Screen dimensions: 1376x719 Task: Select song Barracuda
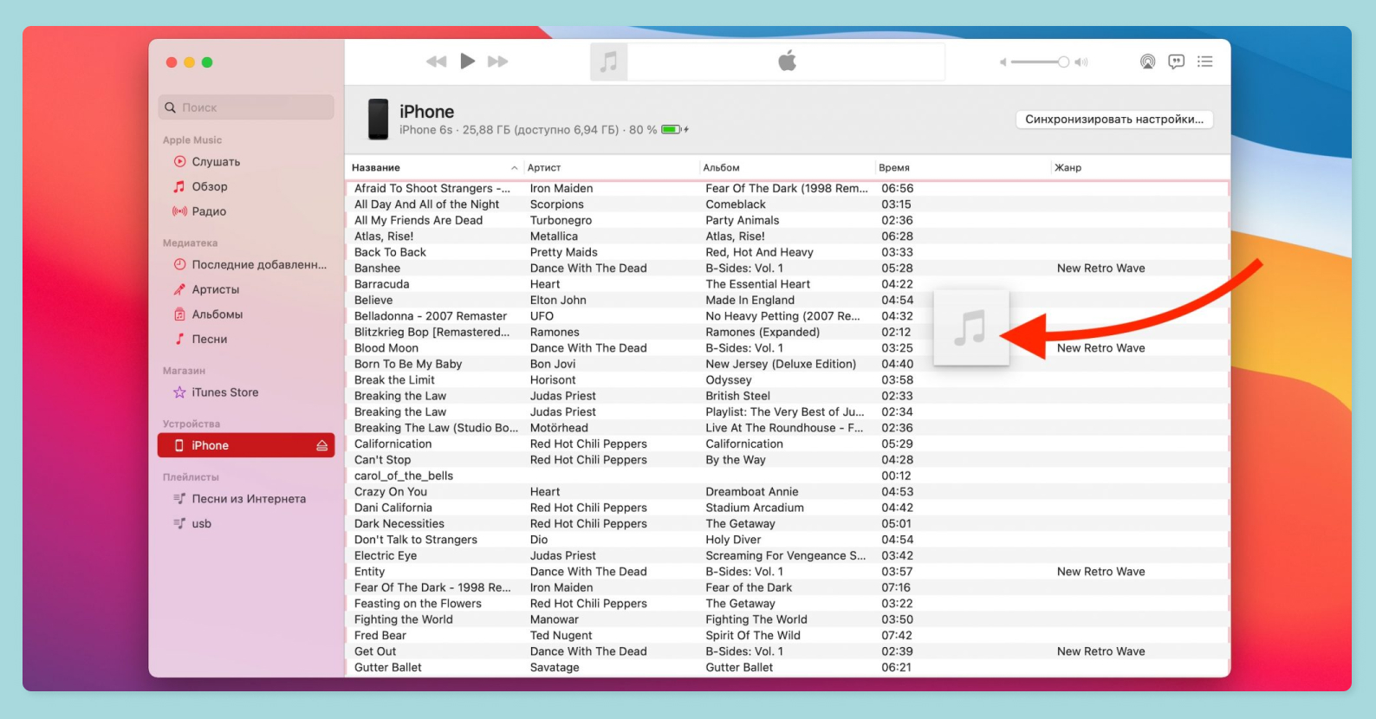pos(381,284)
